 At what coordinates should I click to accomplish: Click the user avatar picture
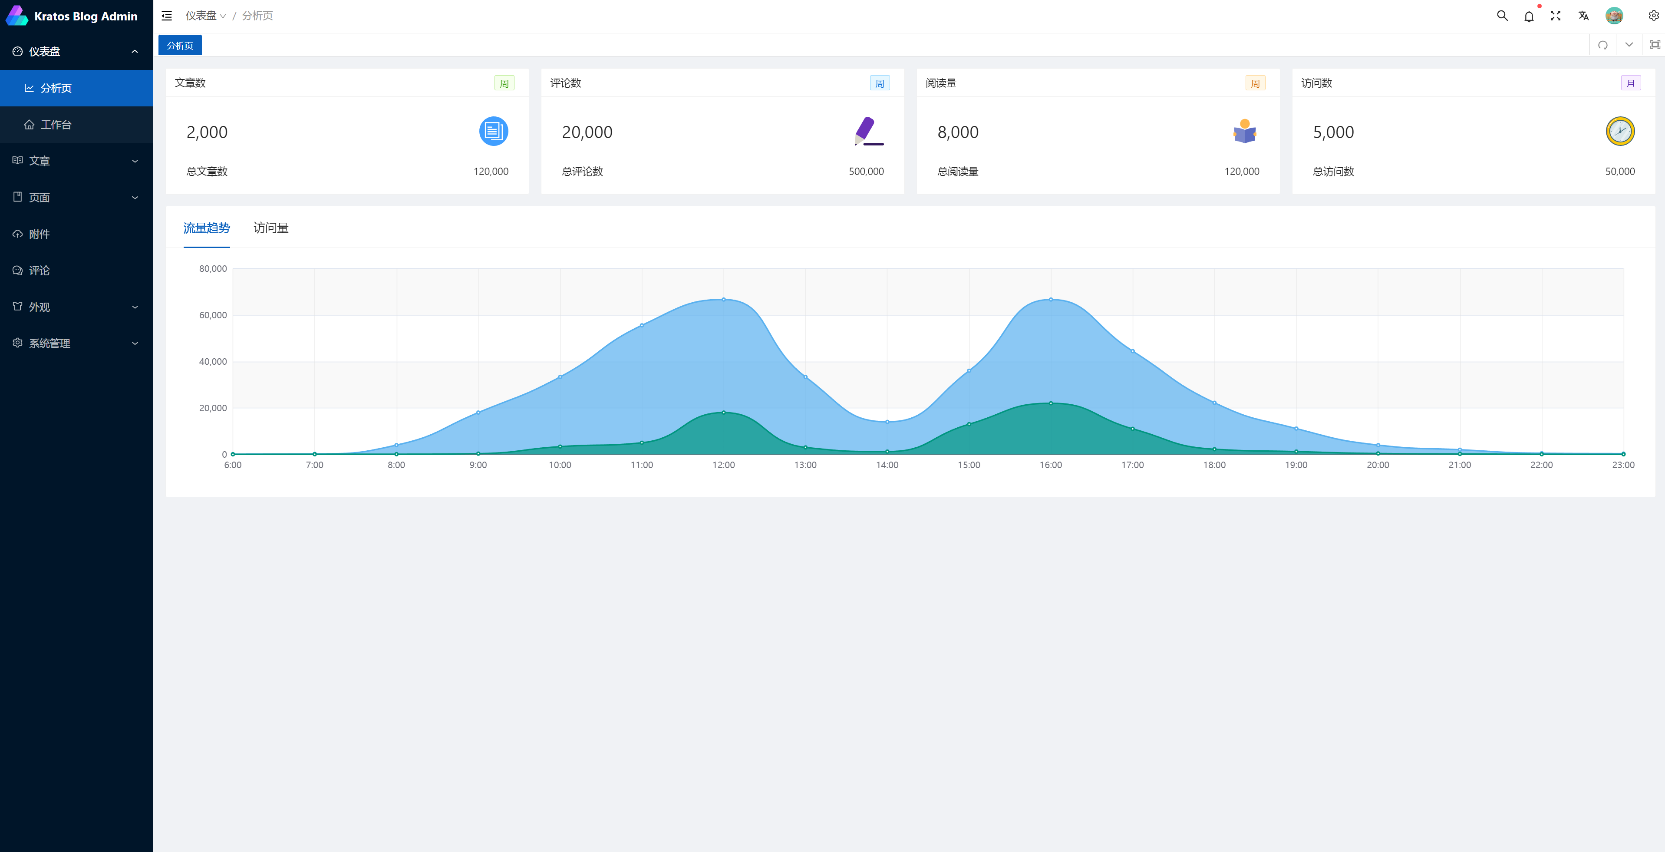[x=1614, y=16]
